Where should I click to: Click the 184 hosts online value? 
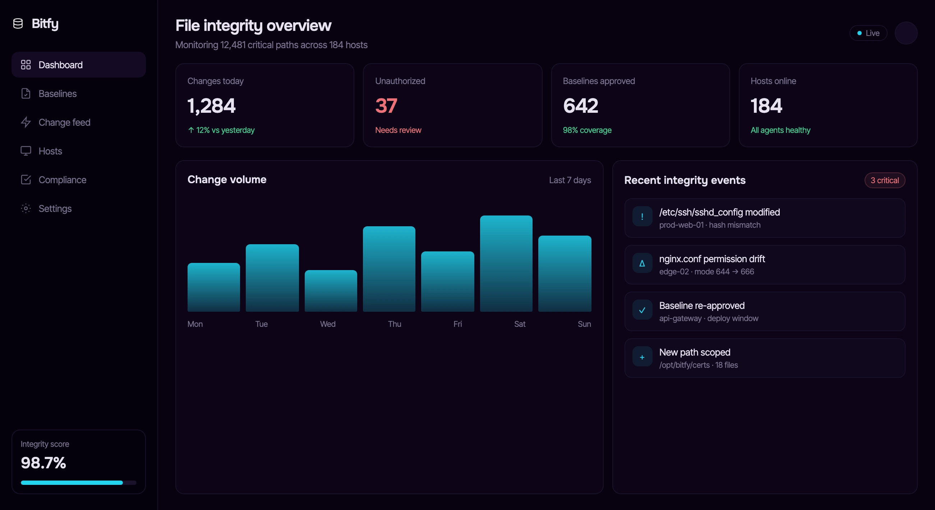pos(766,106)
